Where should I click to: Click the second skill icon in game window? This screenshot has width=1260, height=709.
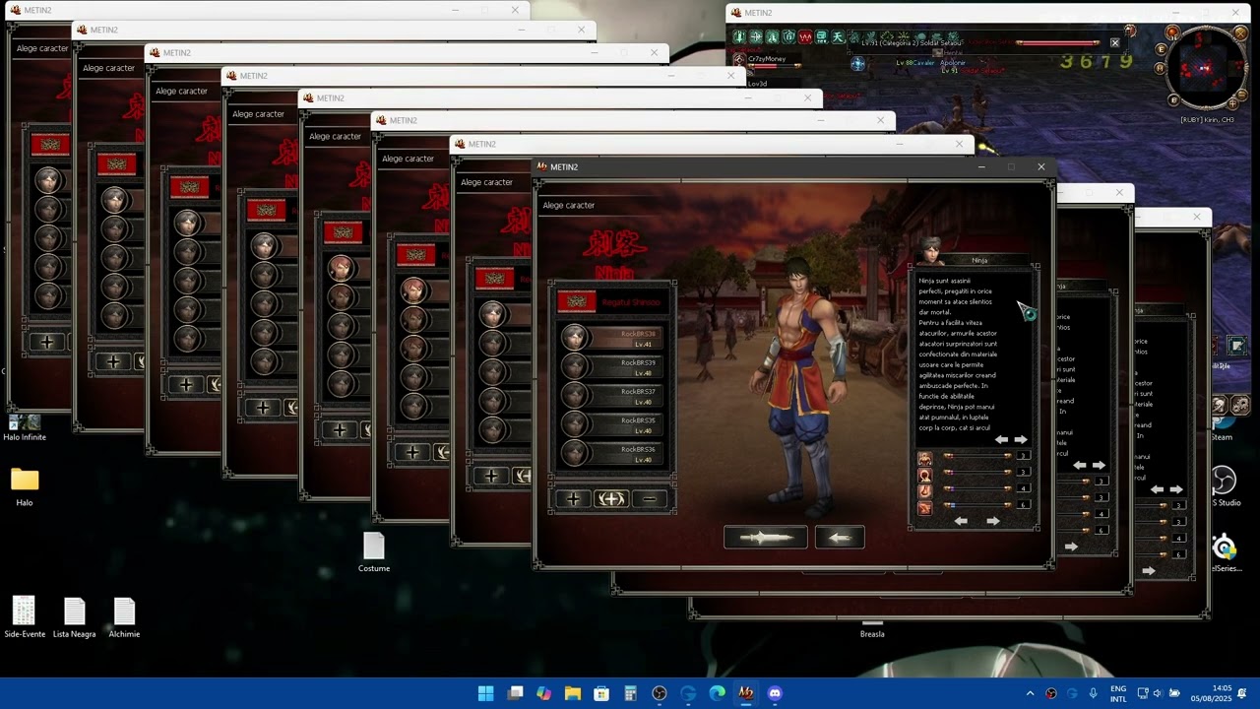756,36
